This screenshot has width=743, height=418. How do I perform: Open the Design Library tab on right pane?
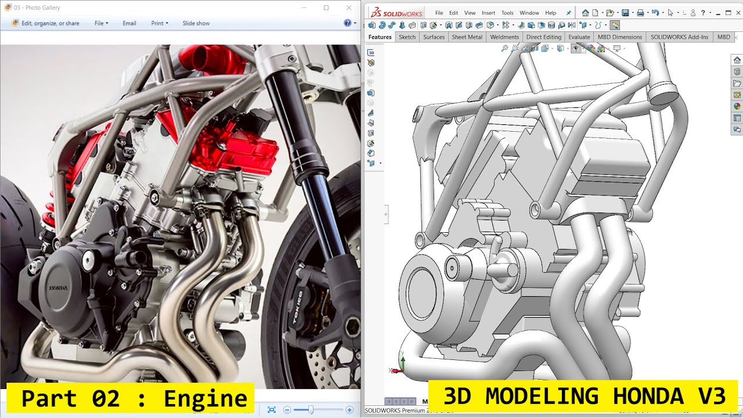point(737,72)
